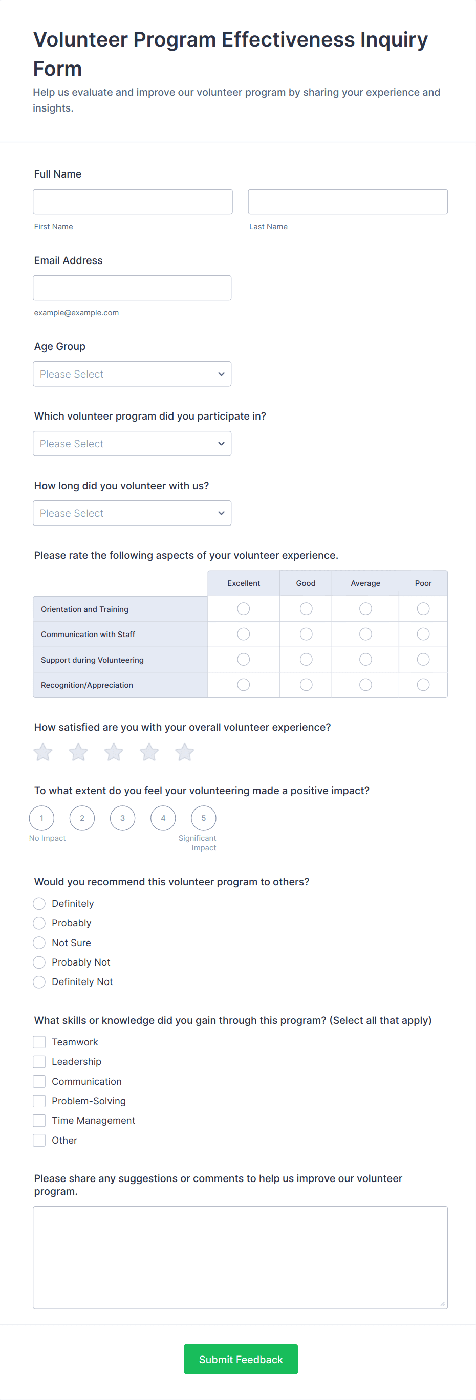Focus the Email Address field
The height and width of the screenshot is (1400, 476).
tap(132, 288)
